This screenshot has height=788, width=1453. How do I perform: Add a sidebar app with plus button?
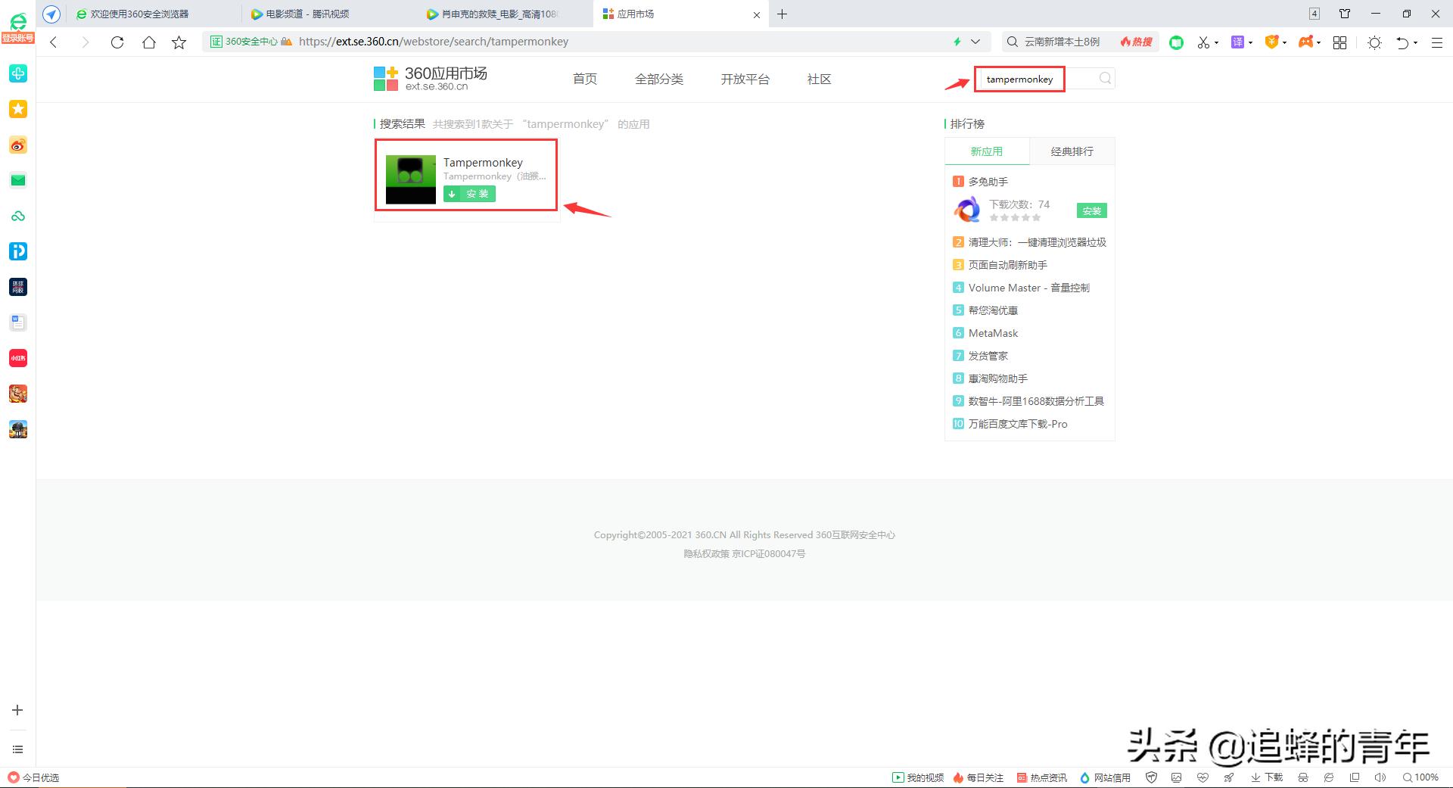[x=17, y=710]
